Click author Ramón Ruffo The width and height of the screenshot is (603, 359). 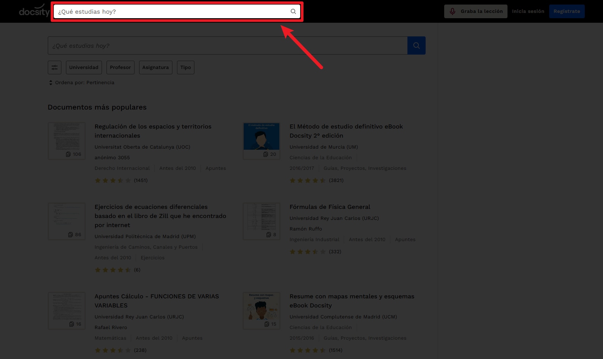click(306, 229)
